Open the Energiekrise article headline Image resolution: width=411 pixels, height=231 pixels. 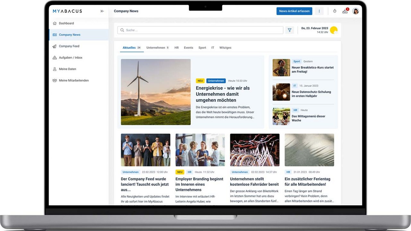(223, 94)
